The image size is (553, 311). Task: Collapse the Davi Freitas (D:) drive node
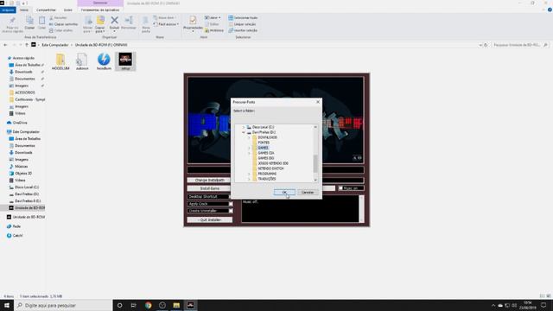(244, 132)
